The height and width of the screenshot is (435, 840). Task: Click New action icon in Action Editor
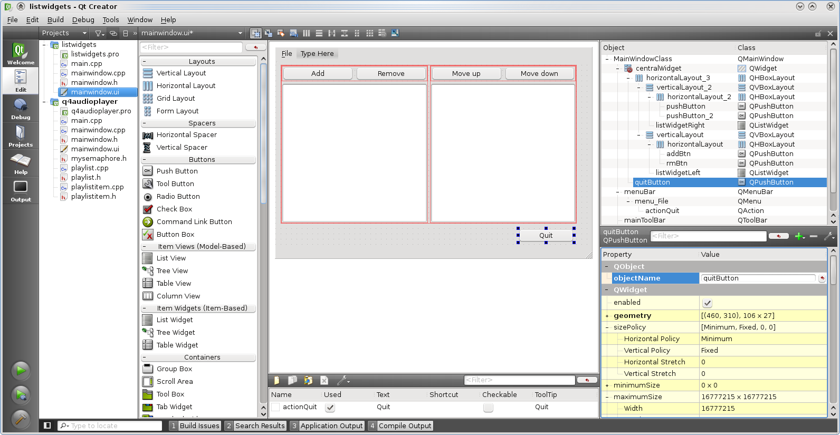click(276, 380)
